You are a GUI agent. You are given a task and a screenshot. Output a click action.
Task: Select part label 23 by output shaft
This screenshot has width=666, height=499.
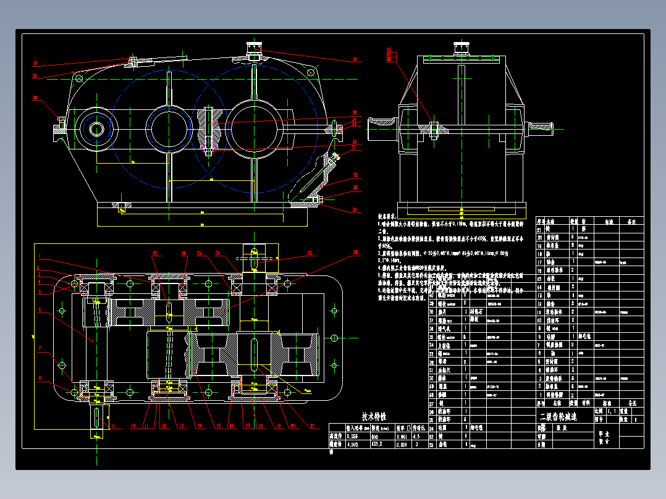pos(310,253)
